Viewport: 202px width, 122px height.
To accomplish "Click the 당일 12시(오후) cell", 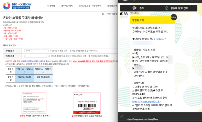I will [x=25, y=78].
